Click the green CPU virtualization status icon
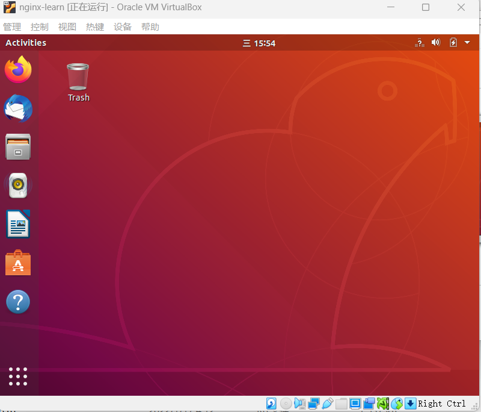 pos(383,404)
